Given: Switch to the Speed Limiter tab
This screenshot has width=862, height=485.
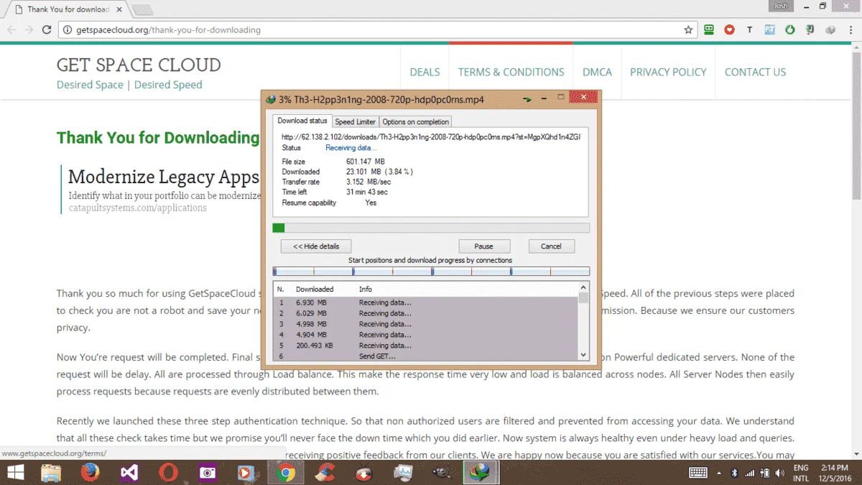Looking at the screenshot, I should [355, 121].
